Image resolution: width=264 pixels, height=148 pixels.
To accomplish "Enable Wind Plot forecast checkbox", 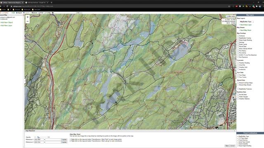I will pos(238,65).
